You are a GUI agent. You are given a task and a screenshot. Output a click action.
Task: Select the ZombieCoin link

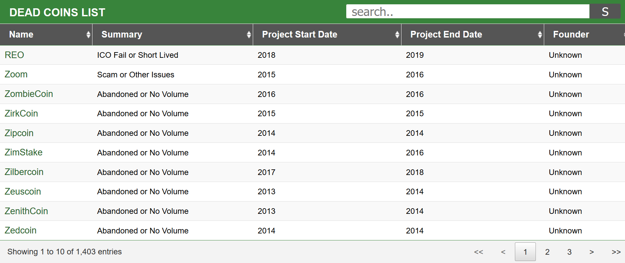(x=29, y=94)
